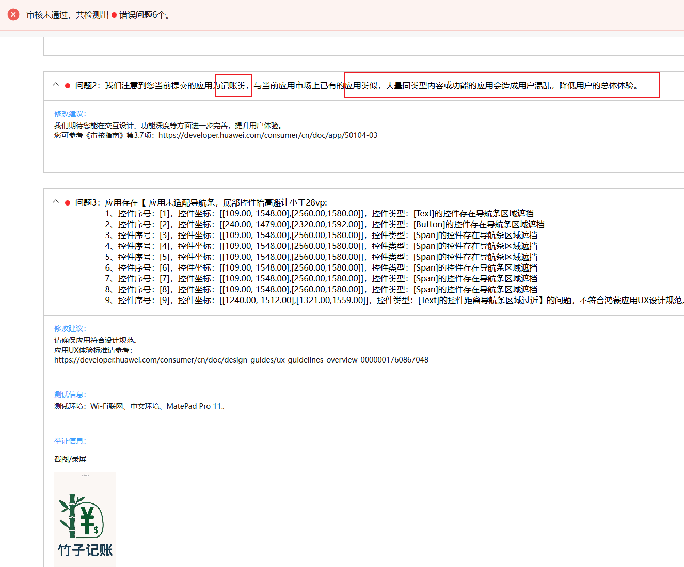Collapse the 问题2 section with its chevron

(x=56, y=85)
